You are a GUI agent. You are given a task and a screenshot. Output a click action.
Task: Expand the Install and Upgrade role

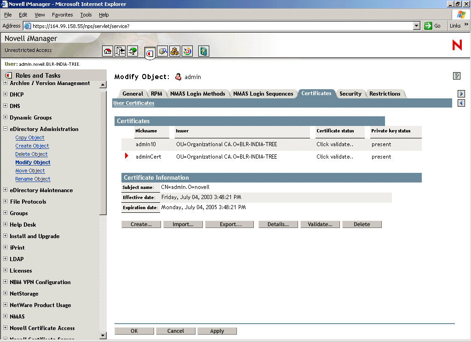pyautogui.click(x=5, y=236)
